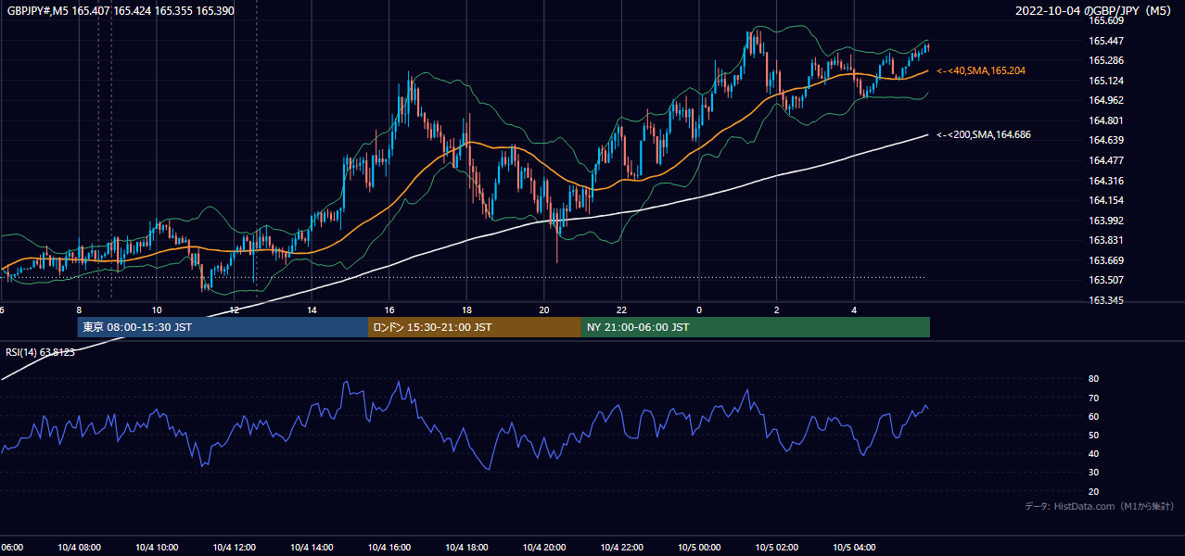Click bottom time label 10/4 22:00
This screenshot has height=556, width=1185.
pos(621,547)
